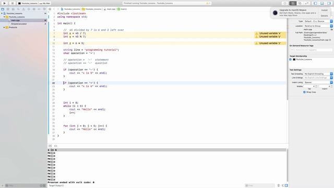Open the Report navigator
The height and width of the screenshot is (188, 334).
[44, 9]
